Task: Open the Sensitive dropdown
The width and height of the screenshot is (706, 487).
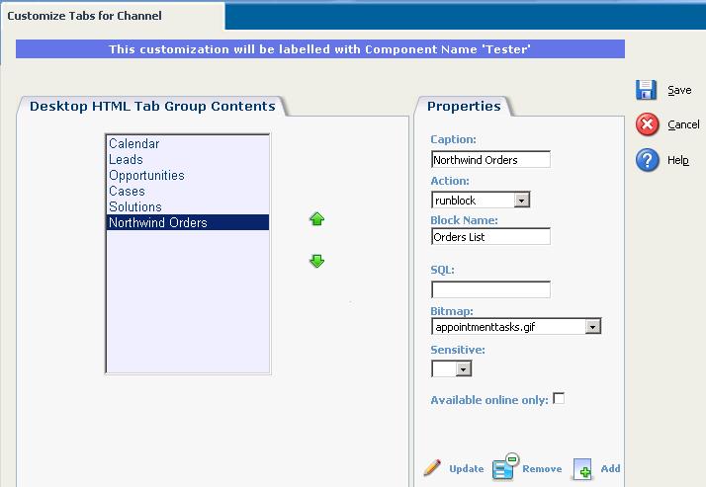Action: (452, 368)
